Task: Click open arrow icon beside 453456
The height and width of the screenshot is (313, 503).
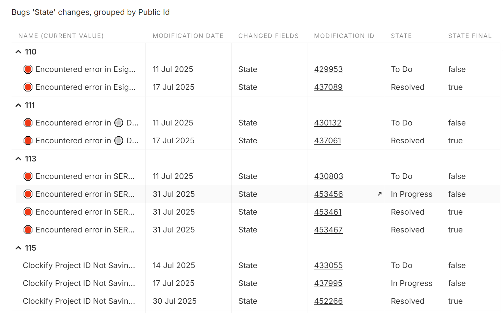Action: [379, 194]
